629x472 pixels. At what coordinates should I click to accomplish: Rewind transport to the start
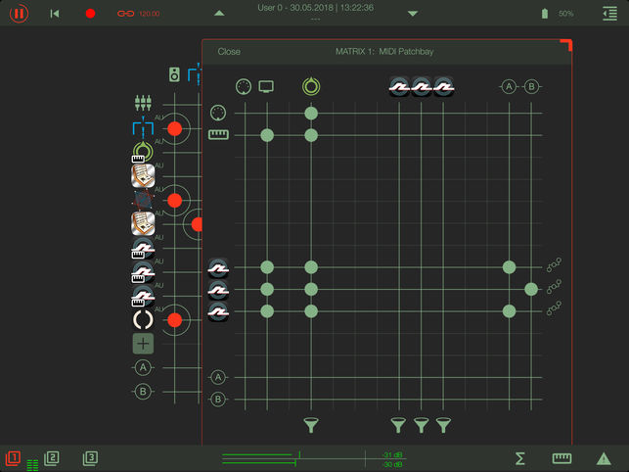(55, 14)
